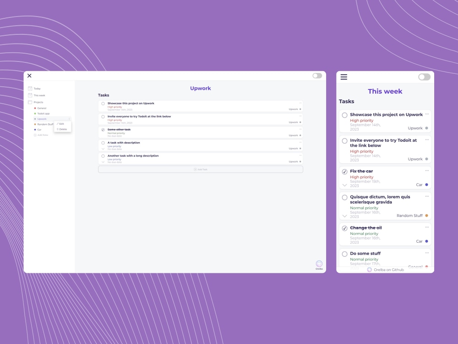Expand description of Another task with long description

coord(103,162)
